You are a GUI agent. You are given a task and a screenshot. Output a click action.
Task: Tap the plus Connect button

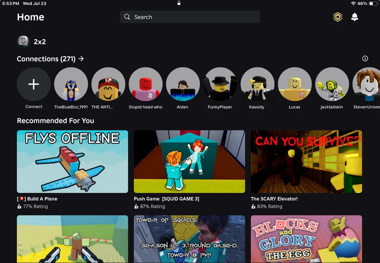[34, 84]
